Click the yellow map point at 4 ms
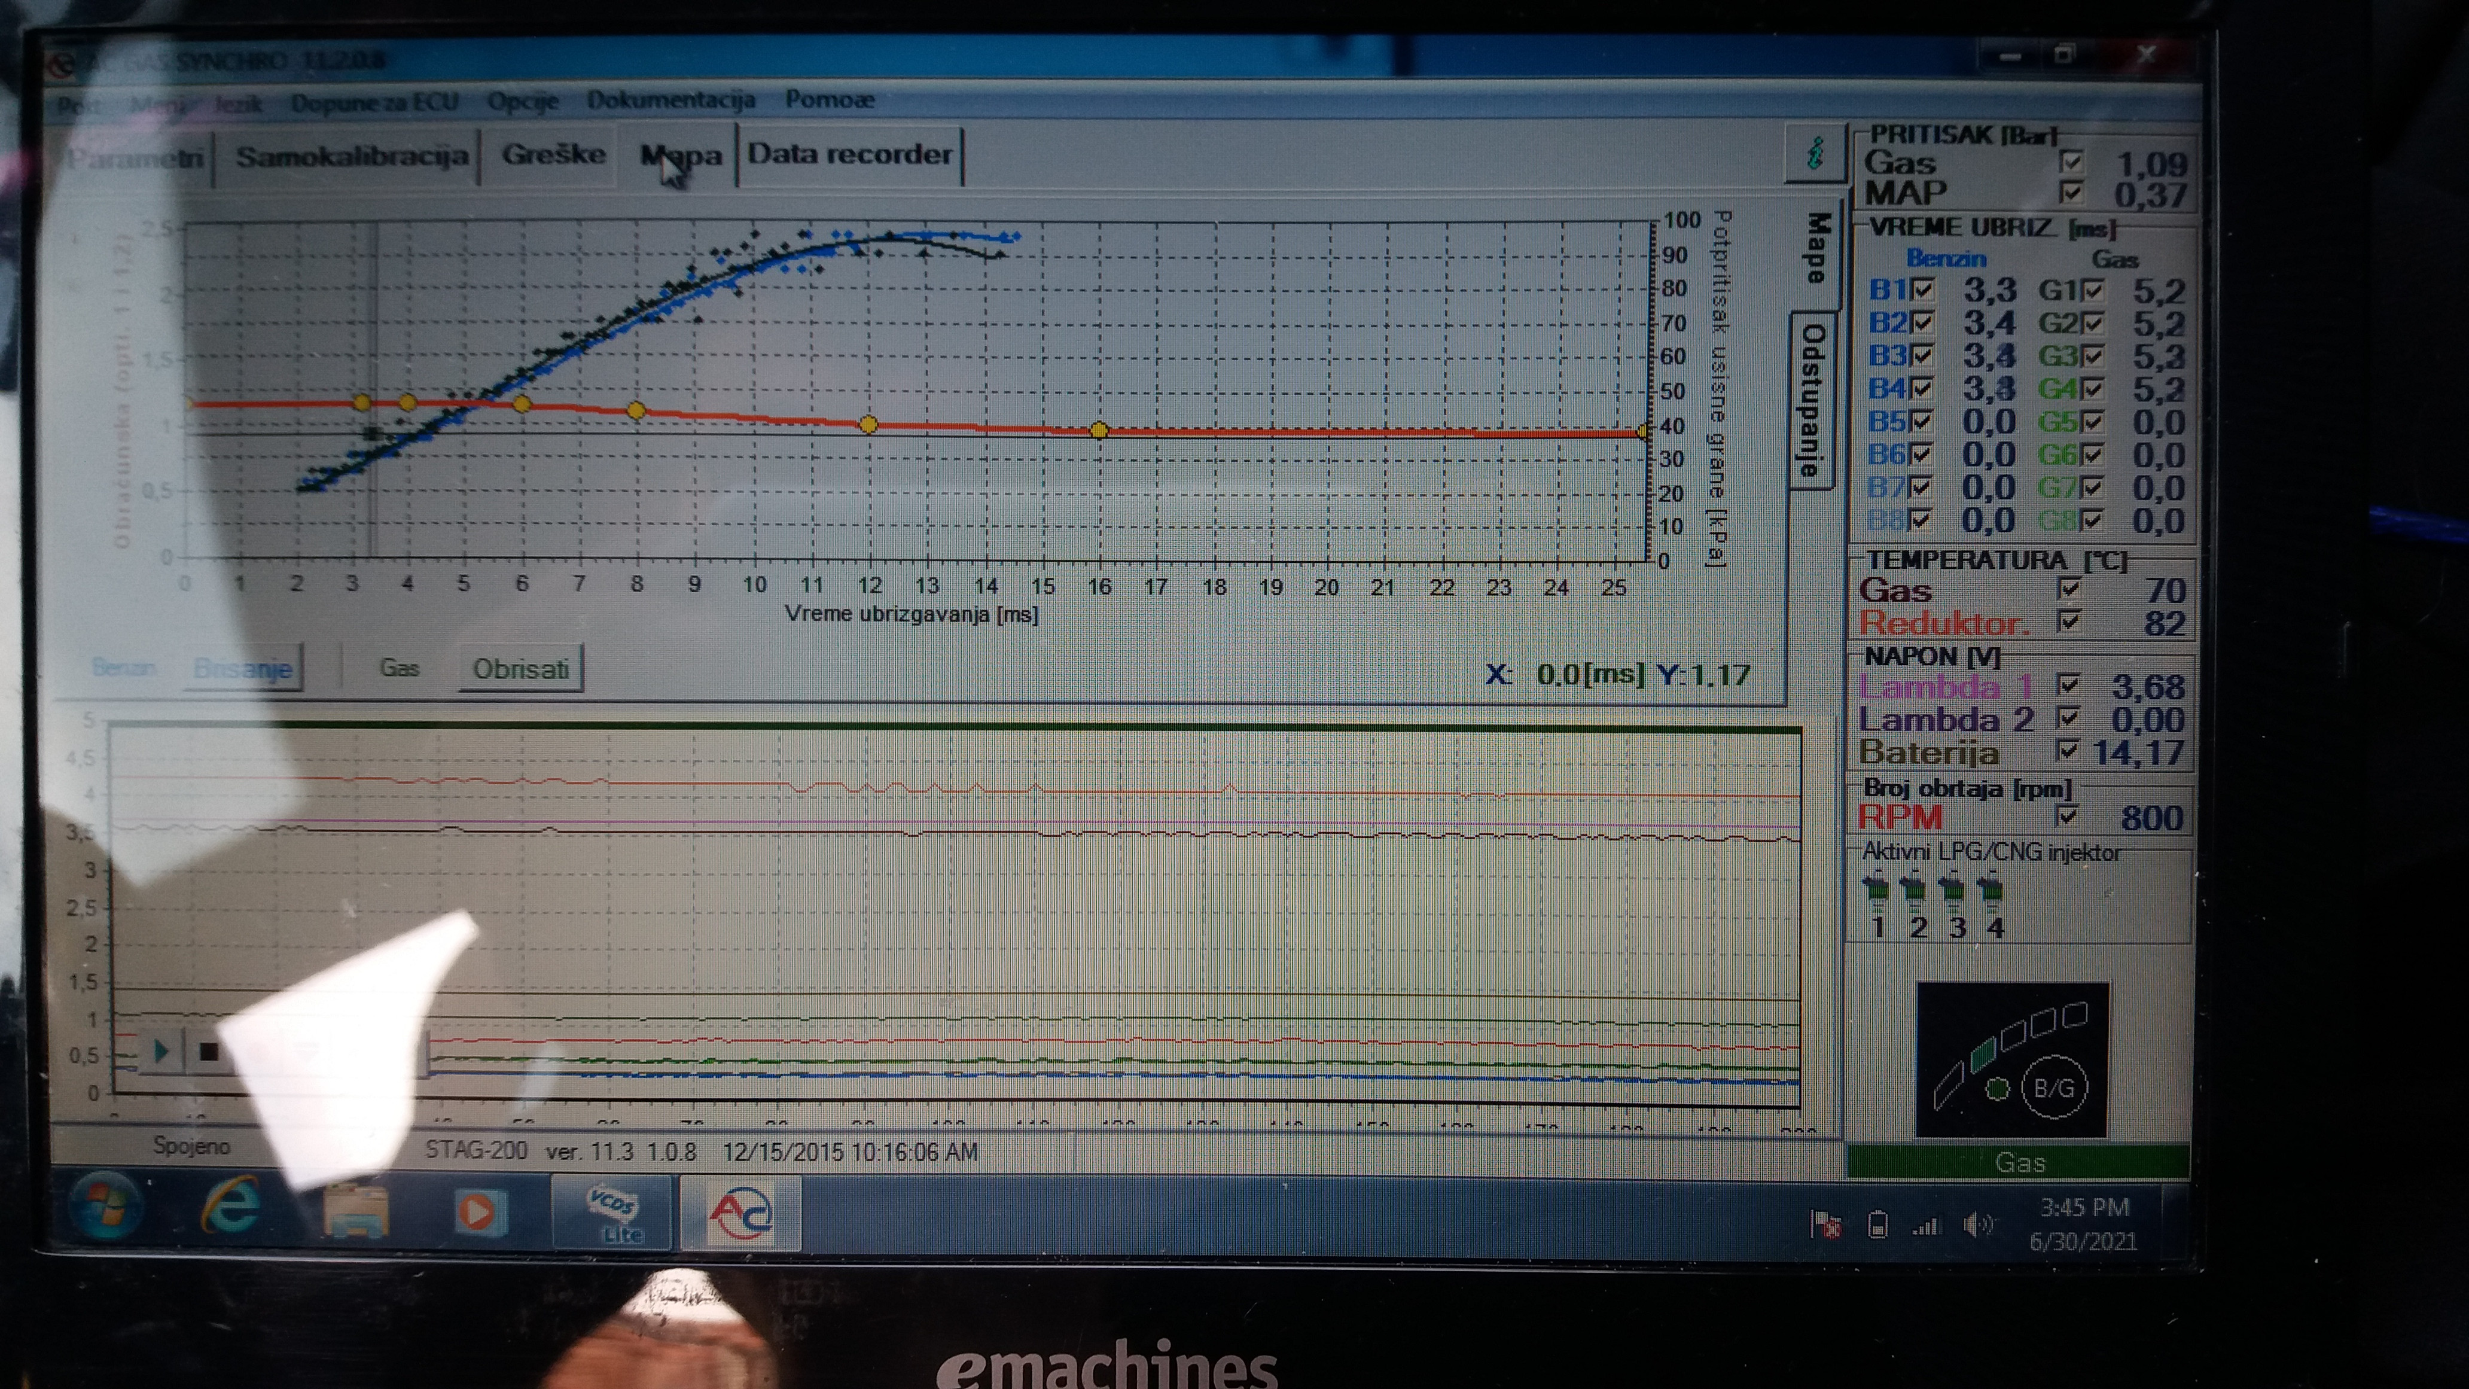 407,403
